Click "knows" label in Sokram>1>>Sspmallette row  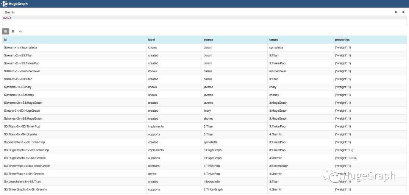152,48
